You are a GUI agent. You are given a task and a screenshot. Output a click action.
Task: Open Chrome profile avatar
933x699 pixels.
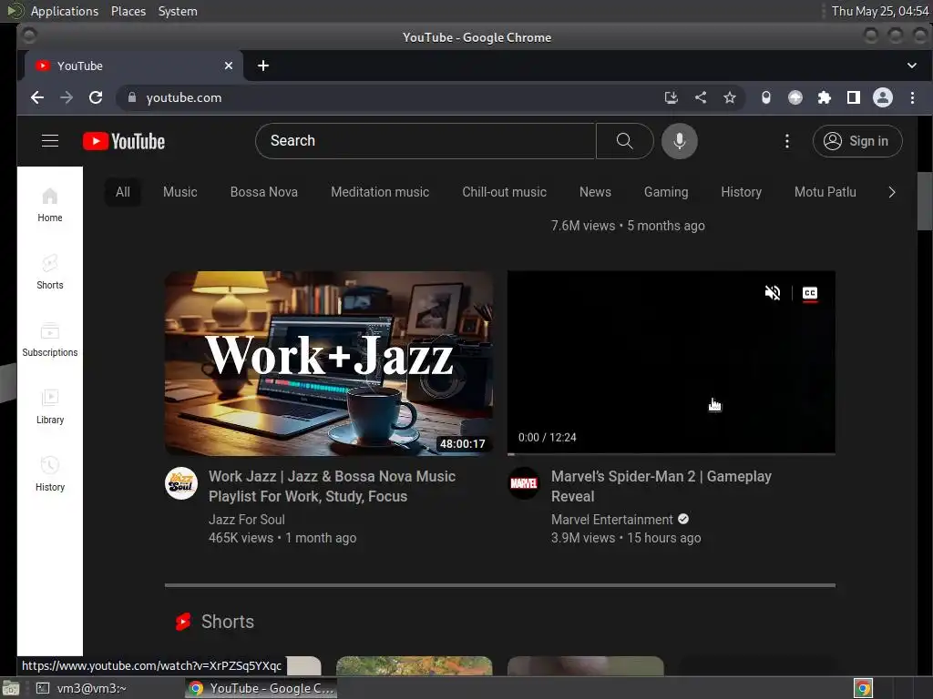point(882,97)
